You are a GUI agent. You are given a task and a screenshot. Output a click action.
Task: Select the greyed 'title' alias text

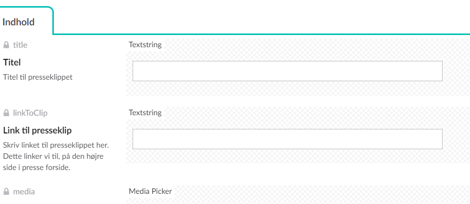click(20, 45)
